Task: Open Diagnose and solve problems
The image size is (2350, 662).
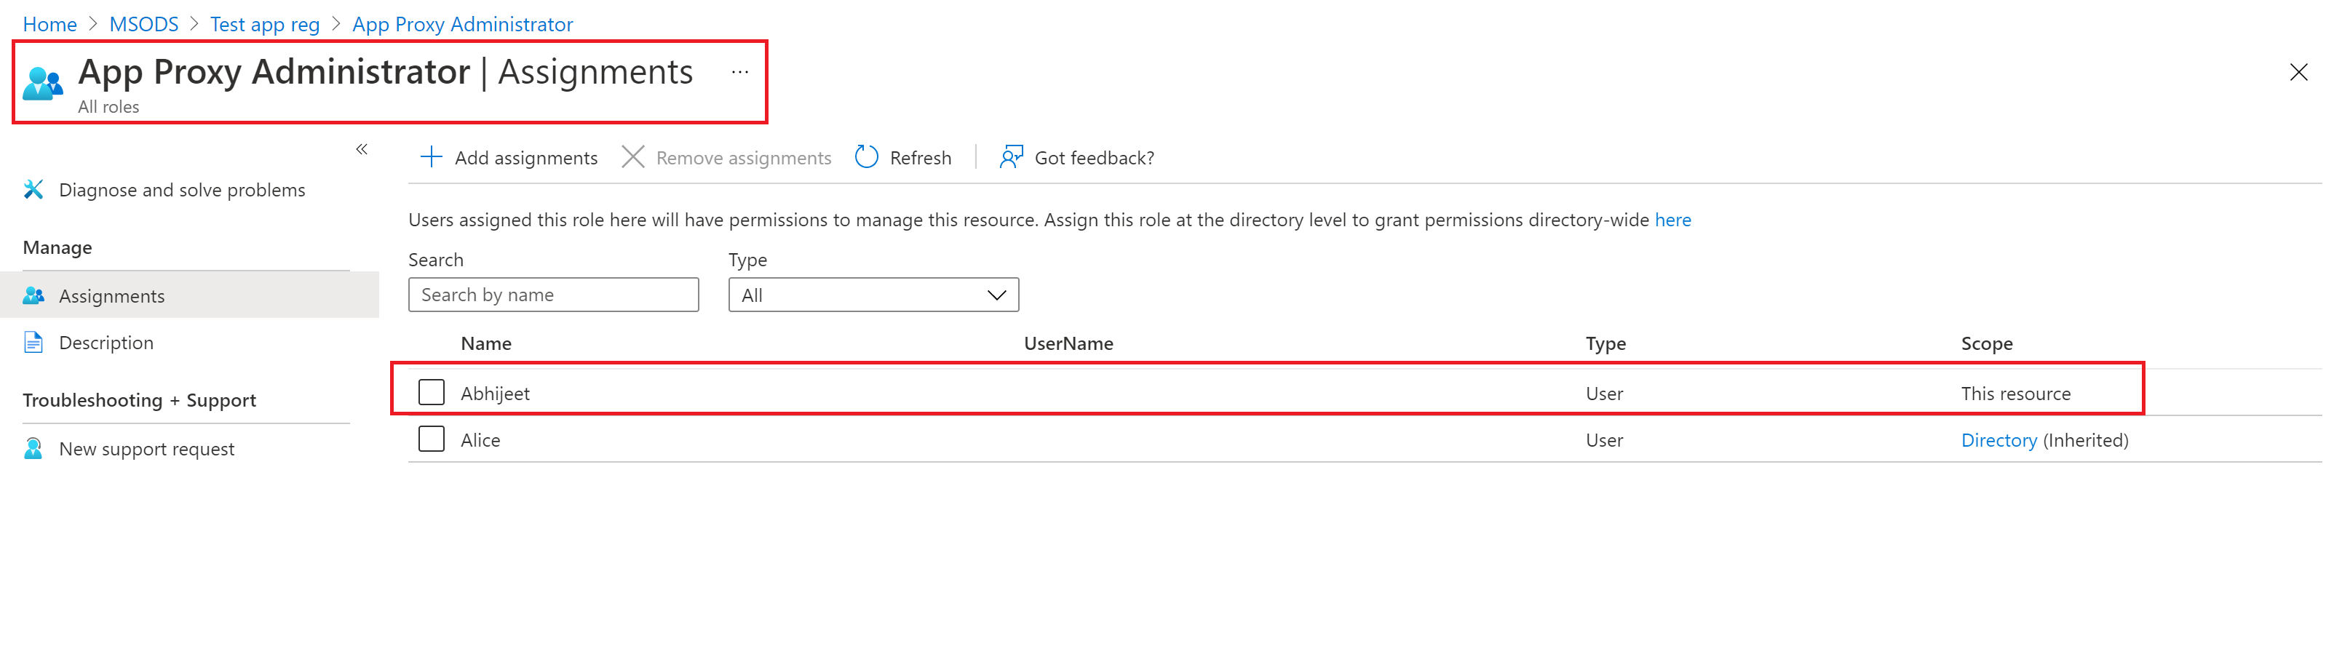Action: coord(181,190)
